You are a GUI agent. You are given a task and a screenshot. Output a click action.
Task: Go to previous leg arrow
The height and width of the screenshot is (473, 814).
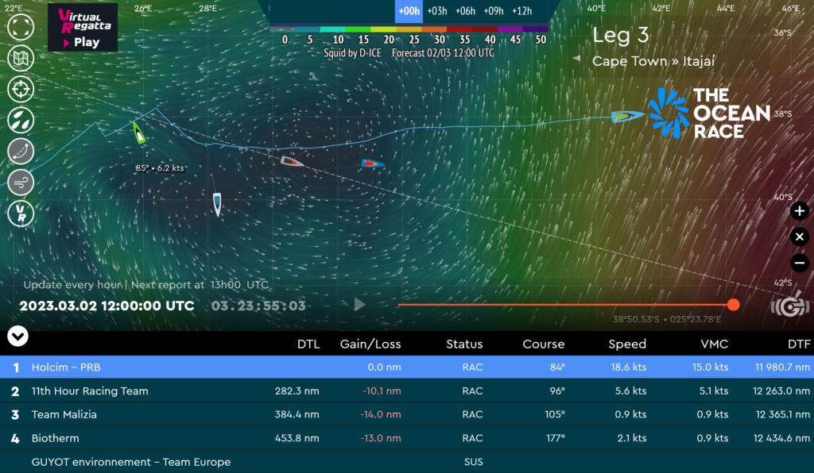(x=576, y=59)
